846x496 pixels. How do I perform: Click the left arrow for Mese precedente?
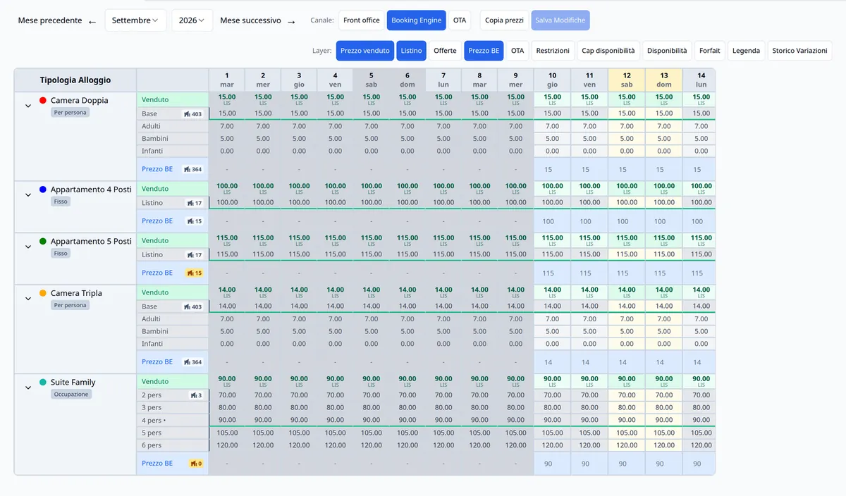pos(92,21)
